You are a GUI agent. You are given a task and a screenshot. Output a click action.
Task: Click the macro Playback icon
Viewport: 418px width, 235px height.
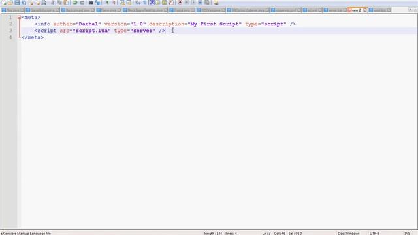(x=193, y=3)
